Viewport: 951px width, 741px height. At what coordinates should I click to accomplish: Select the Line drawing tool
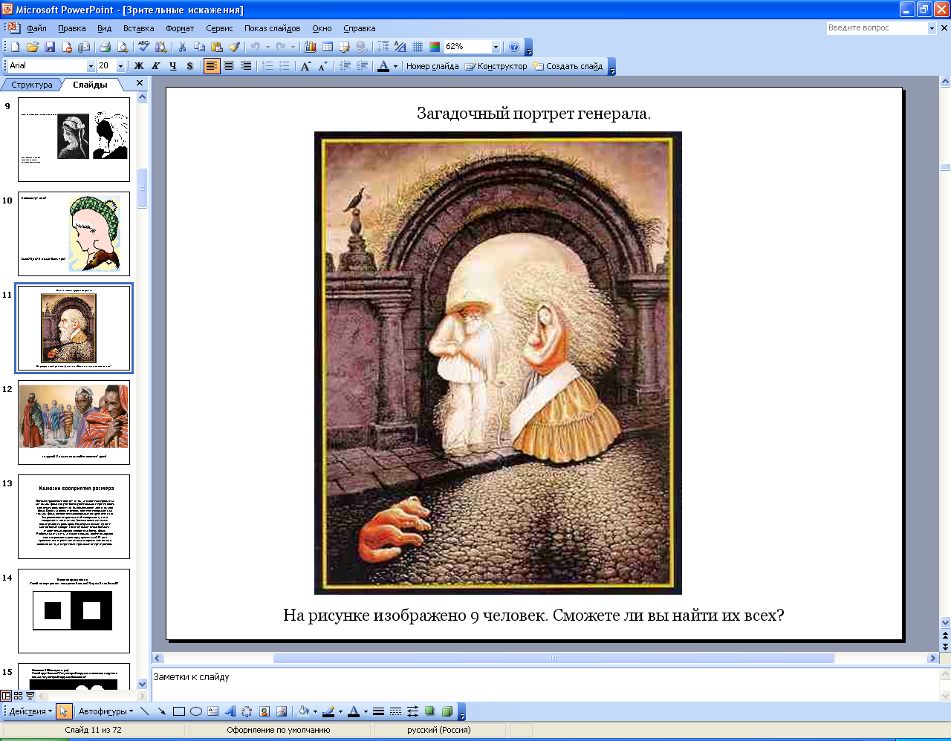click(x=145, y=711)
